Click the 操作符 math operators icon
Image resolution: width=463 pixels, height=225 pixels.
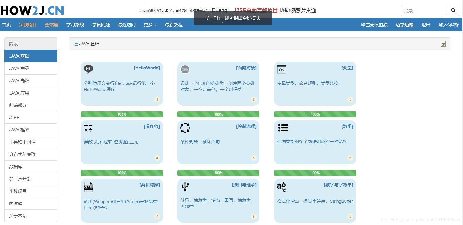[88, 128]
